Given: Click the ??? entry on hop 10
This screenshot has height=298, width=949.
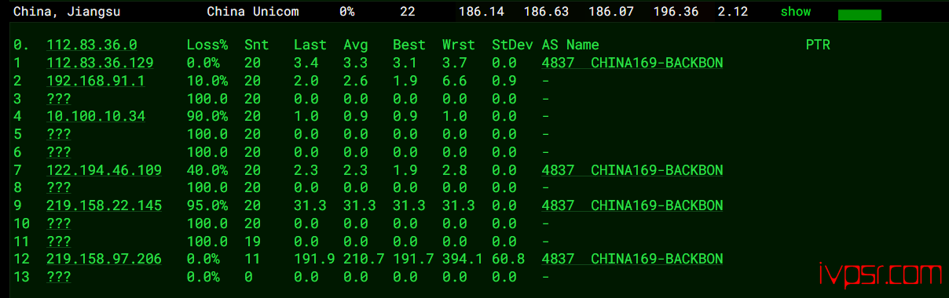Looking at the screenshot, I should (59, 223).
